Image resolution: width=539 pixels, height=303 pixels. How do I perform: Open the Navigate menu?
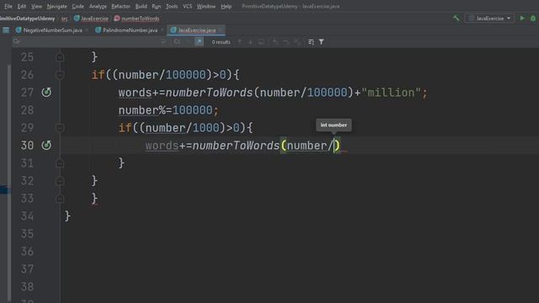click(57, 6)
